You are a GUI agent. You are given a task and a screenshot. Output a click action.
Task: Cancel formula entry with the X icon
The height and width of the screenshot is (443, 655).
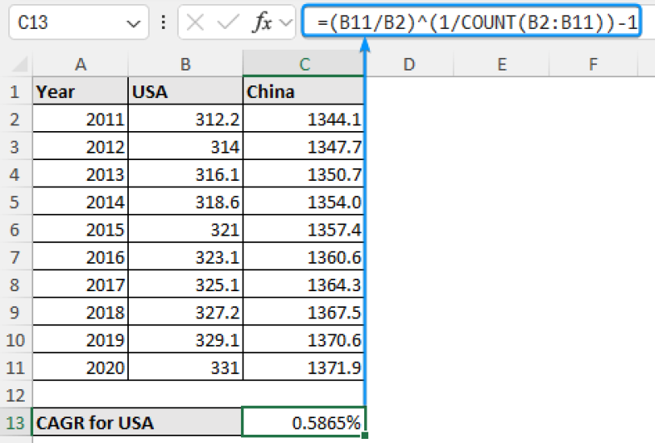[x=195, y=22]
